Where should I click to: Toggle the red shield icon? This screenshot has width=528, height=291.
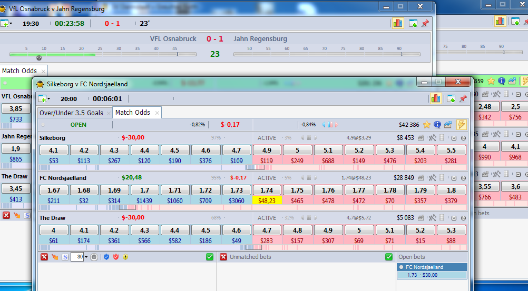pos(116,257)
